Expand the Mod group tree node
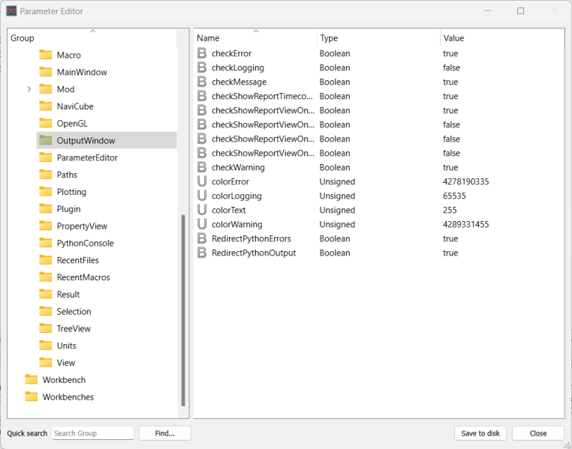The image size is (572, 449). coord(29,89)
